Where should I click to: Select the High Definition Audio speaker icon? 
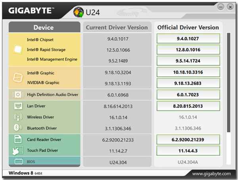pyautogui.click(x=18, y=95)
